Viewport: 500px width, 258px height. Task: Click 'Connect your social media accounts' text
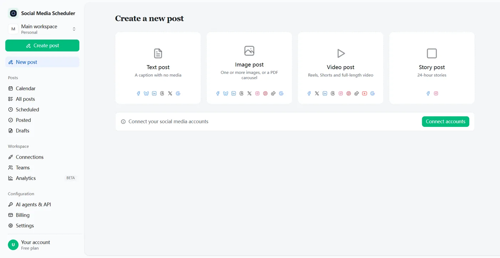pos(168,122)
